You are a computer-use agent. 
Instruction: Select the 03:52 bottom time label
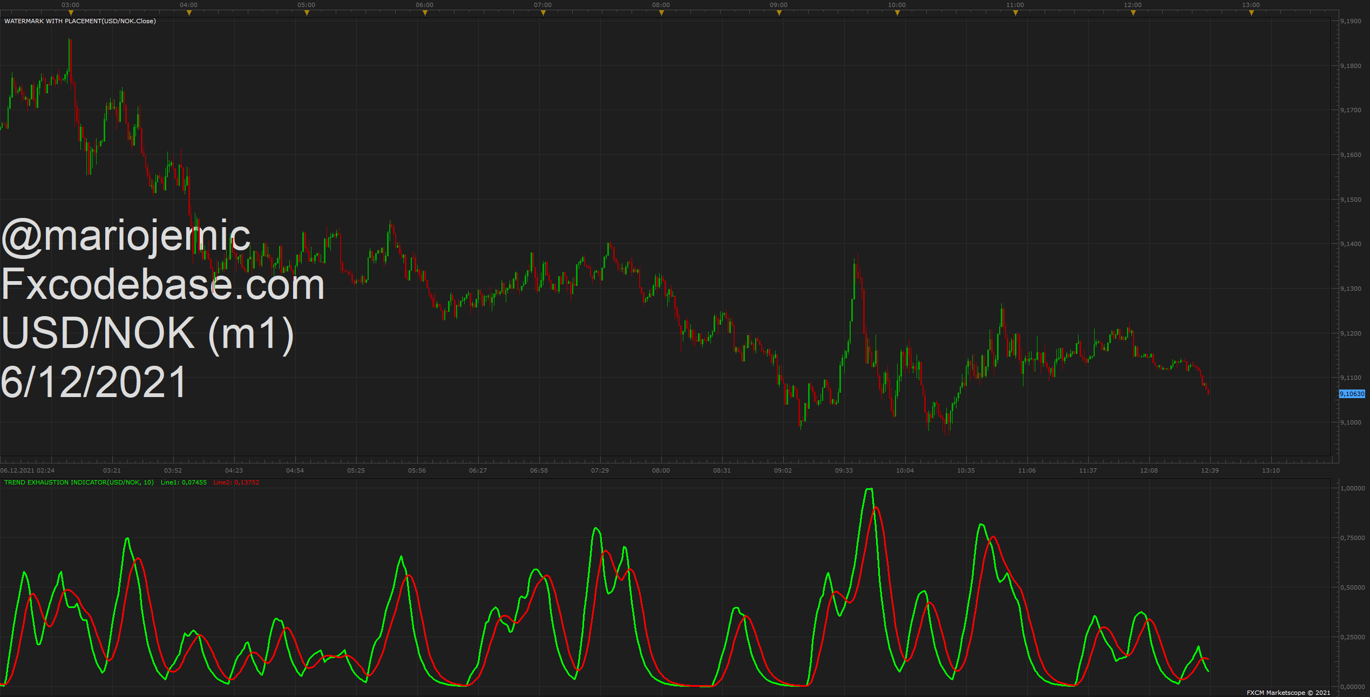[173, 470]
